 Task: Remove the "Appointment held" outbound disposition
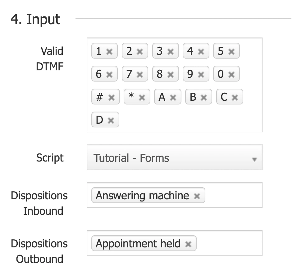click(x=189, y=243)
